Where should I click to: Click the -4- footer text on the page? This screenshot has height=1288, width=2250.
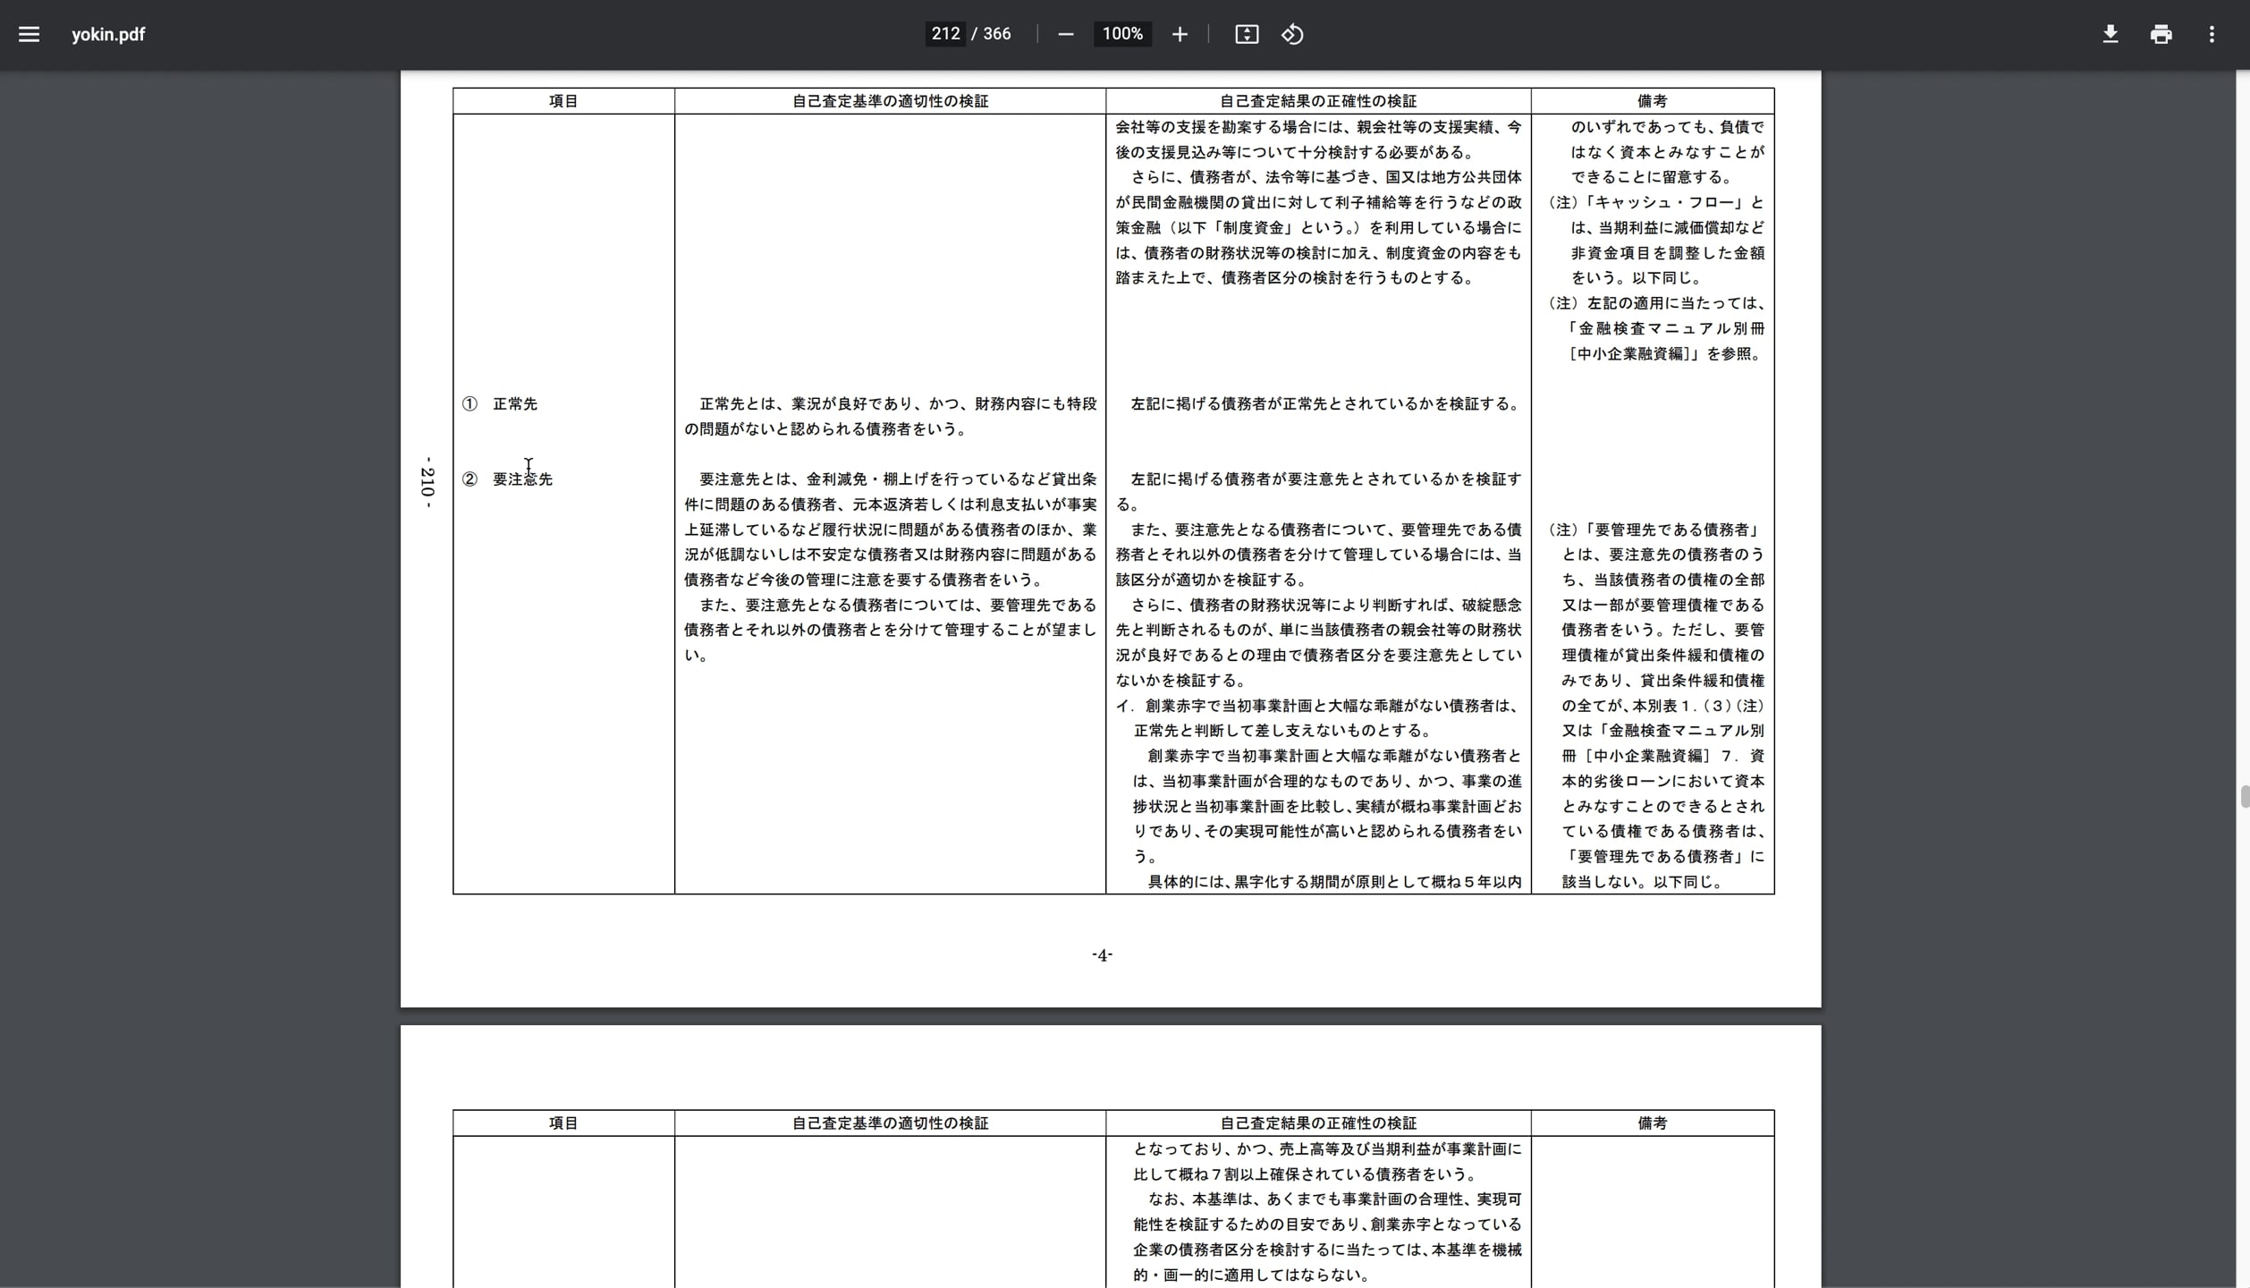tap(1101, 954)
